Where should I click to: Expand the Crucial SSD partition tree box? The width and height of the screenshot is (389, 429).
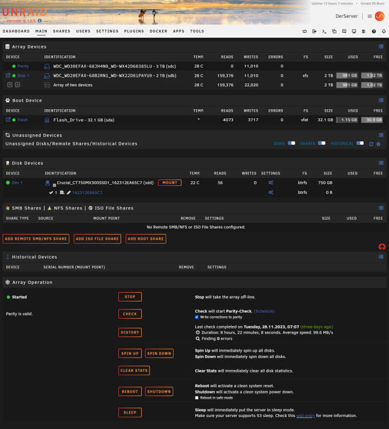pos(54,185)
